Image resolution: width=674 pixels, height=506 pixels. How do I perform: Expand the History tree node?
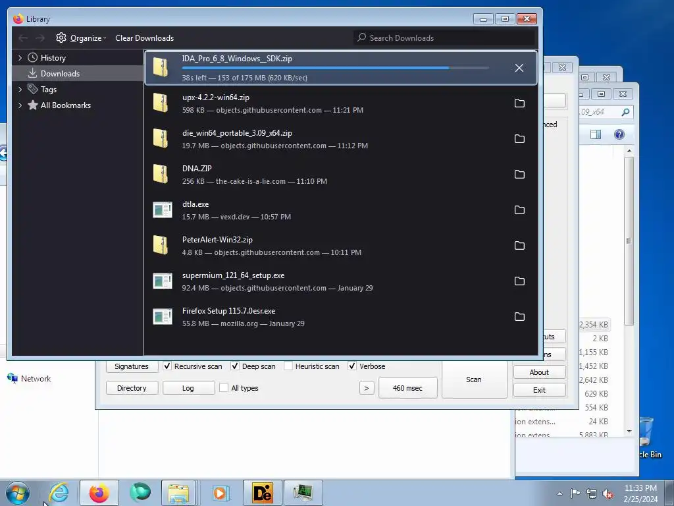[x=20, y=58]
